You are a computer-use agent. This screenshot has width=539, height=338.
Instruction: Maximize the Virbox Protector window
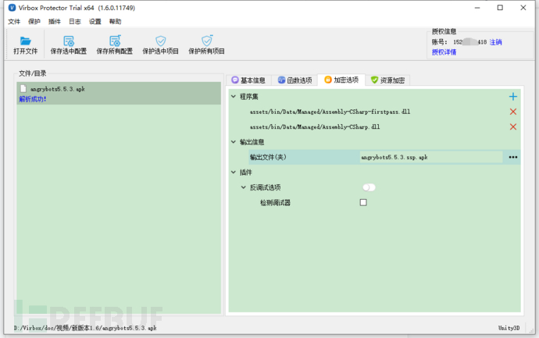500,8
